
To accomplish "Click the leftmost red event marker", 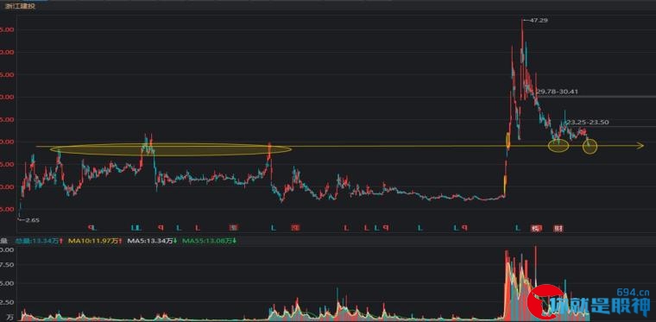I will (x=90, y=228).
